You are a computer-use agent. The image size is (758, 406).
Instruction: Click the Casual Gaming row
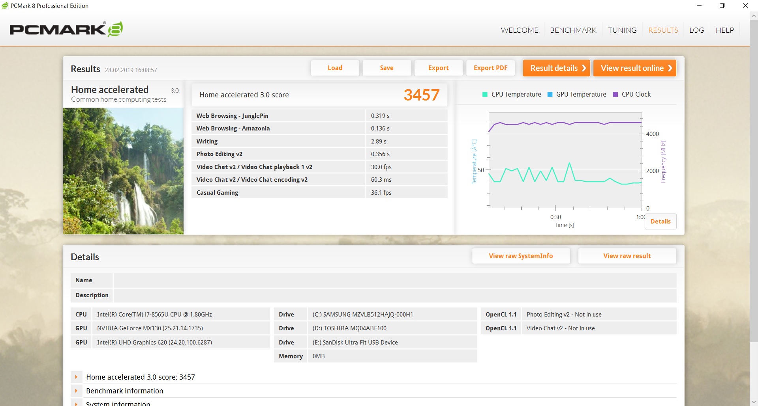coord(319,192)
